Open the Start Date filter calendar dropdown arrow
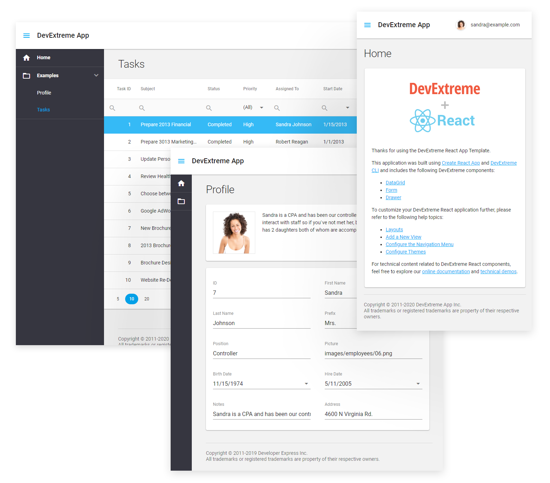This screenshot has height=483, width=550. 348,108
